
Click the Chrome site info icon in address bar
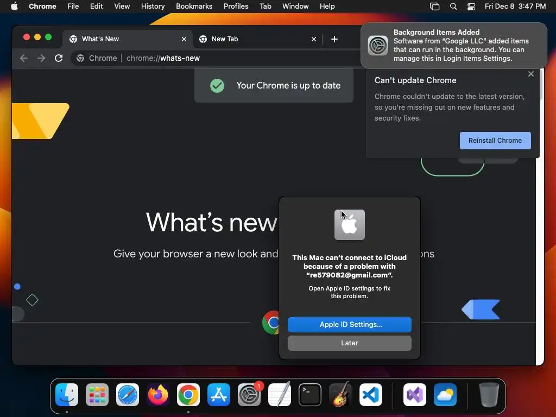coord(80,58)
